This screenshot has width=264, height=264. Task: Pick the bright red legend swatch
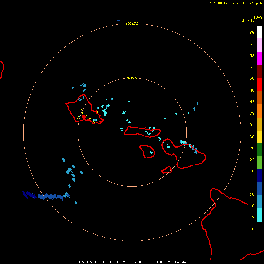[x=259, y=84]
